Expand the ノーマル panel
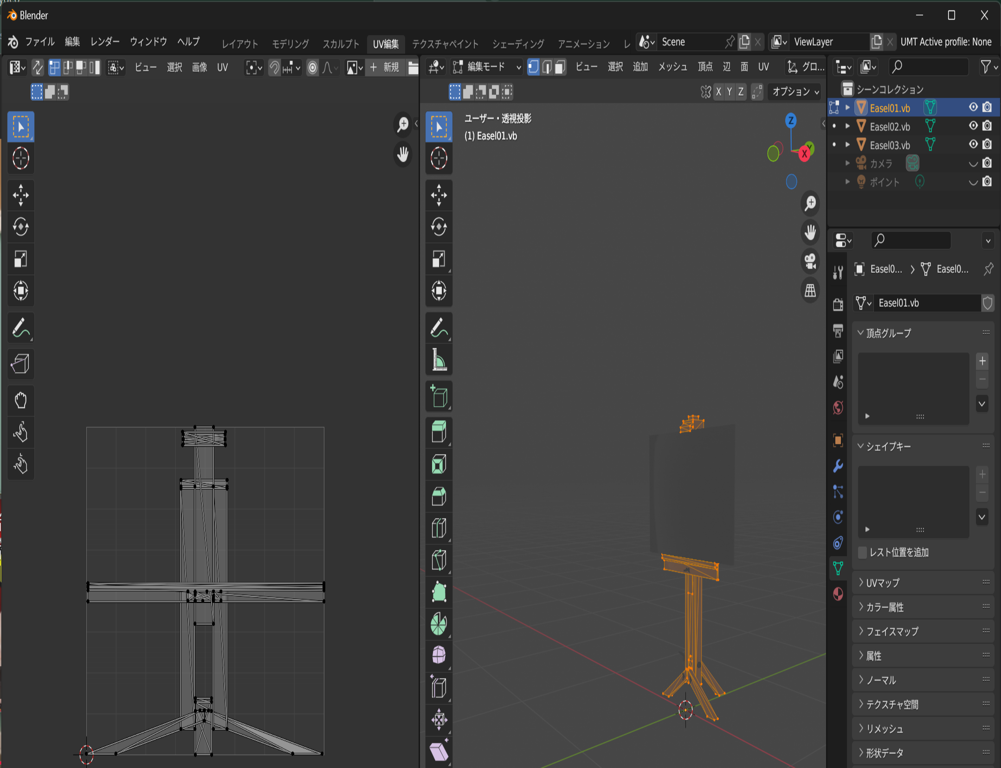This screenshot has height=768, width=1001. point(923,680)
